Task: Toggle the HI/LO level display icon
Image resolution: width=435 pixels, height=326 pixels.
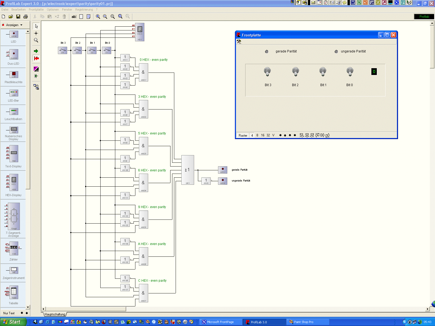Action: (x=36, y=69)
